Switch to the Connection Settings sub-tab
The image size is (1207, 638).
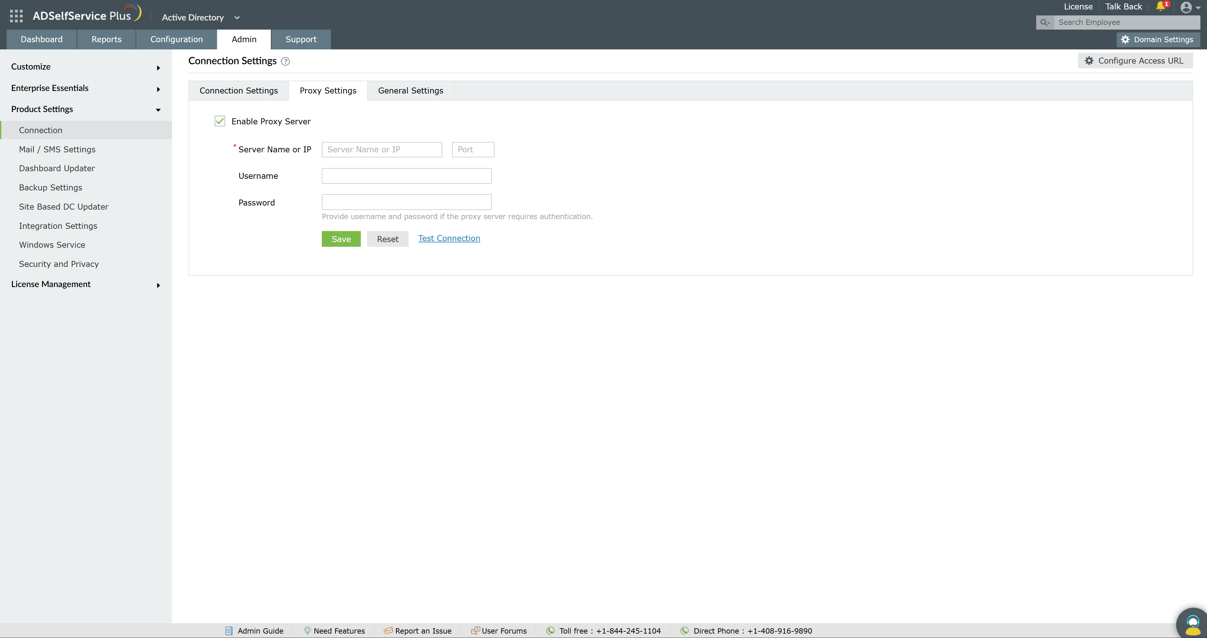pos(238,91)
